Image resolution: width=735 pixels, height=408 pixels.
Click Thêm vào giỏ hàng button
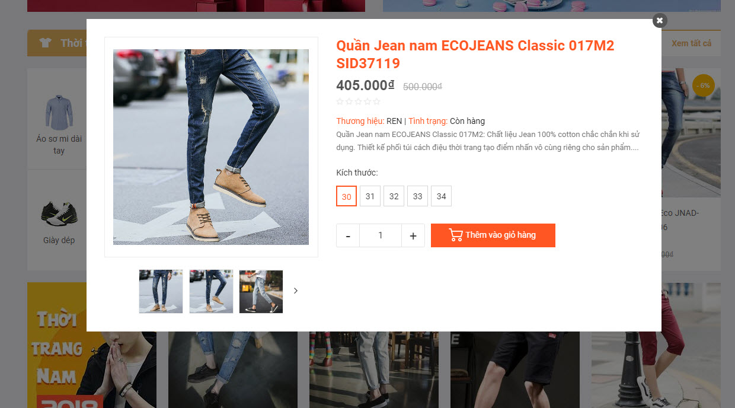tap(493, 235)
